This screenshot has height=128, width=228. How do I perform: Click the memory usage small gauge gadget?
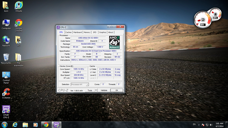pos(216,14)
